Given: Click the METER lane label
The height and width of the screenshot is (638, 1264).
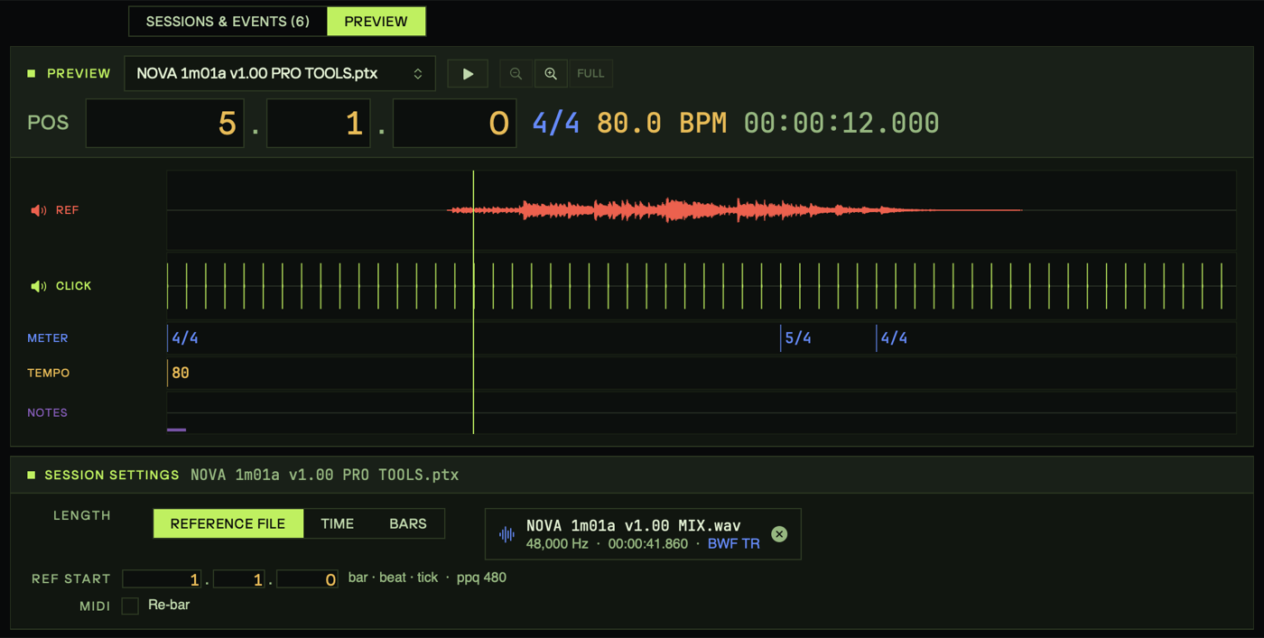Looking at the screenshot, I should pos(48,338).
